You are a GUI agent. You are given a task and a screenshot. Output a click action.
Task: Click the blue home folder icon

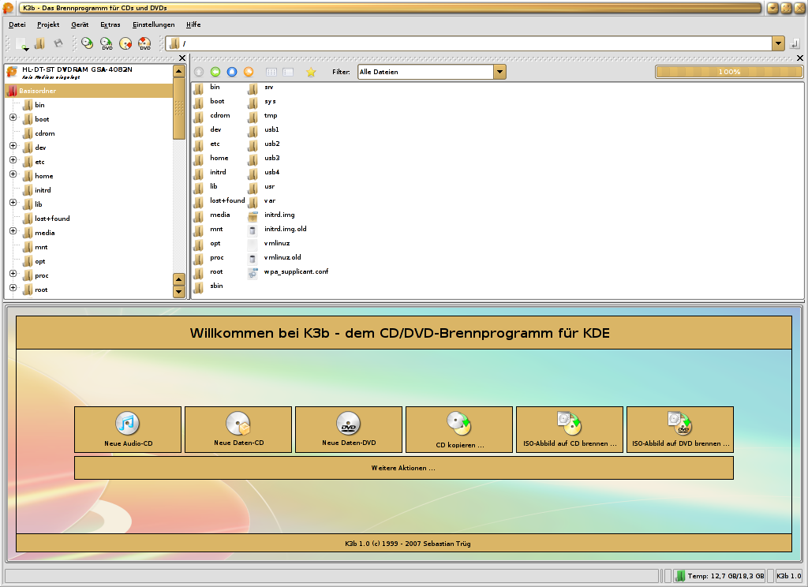(x=232, y=72)
